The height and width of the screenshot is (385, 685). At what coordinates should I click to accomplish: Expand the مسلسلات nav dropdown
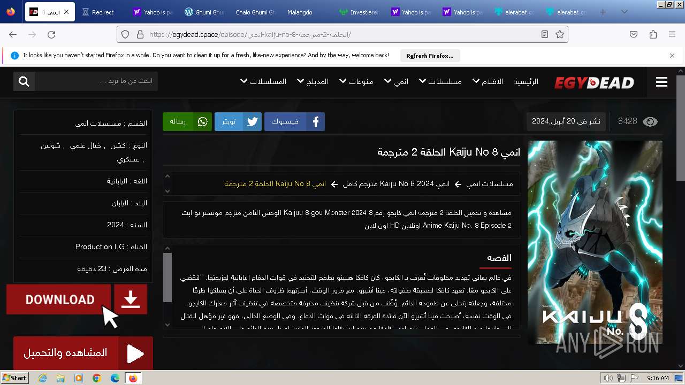point(440,81)
